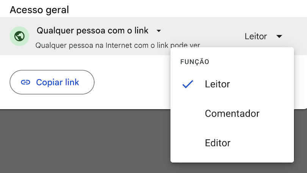Click the chain link icon in Copiar link

pyautogui.click(x=25, y=82)
